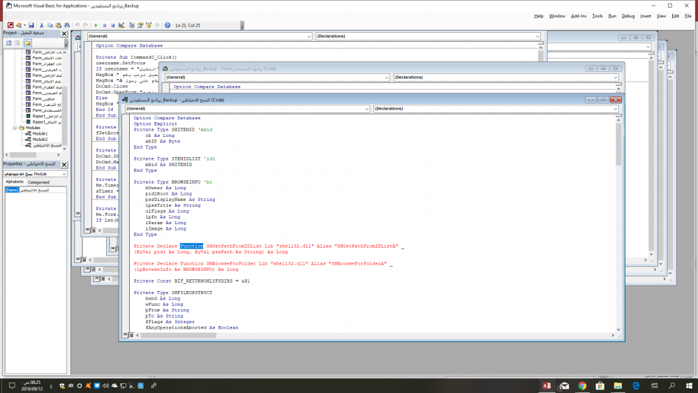This screenshot has width=698, height=393.
Task: Click the (Name) property row
Action: (x=36, y=190)
